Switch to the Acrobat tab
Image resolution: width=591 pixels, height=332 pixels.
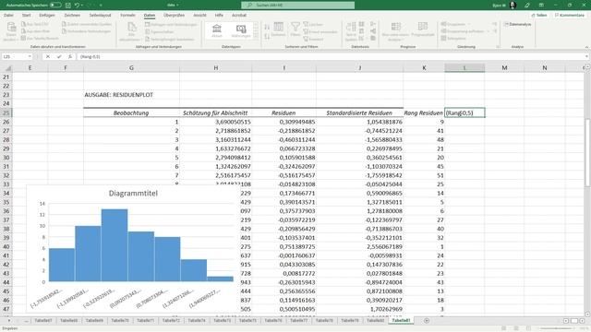[239, 16]
